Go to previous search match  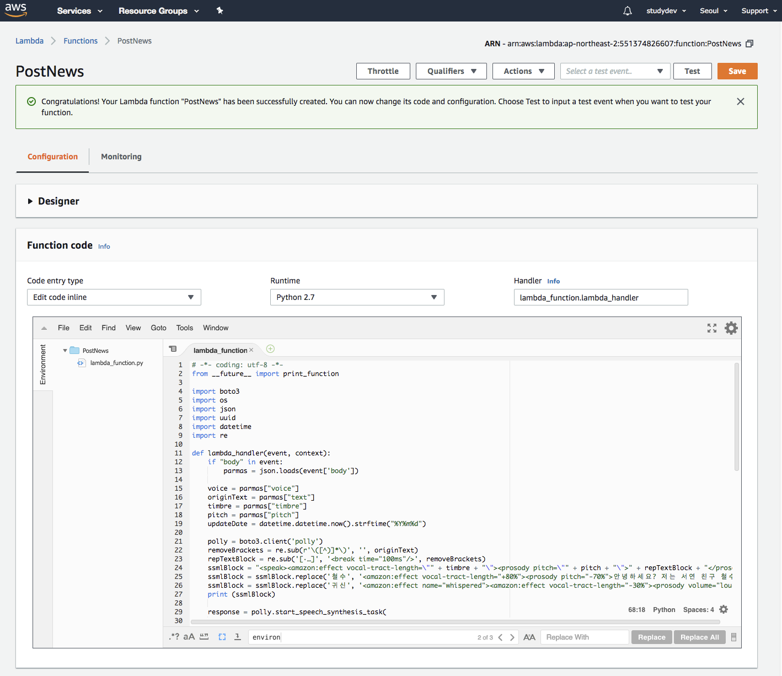(500, 637)
